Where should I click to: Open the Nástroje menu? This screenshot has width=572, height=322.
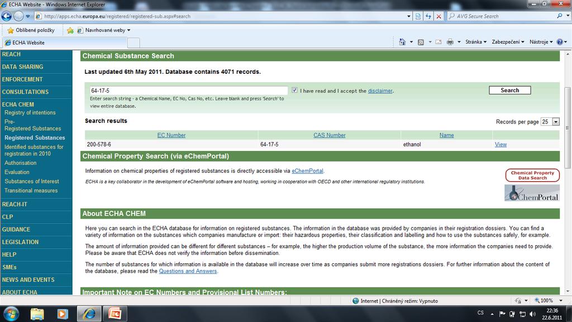(x=541, y=42)
